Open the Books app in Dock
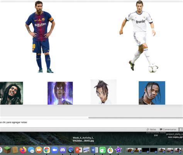Screen dimensions: 183x155 (39, 150)
